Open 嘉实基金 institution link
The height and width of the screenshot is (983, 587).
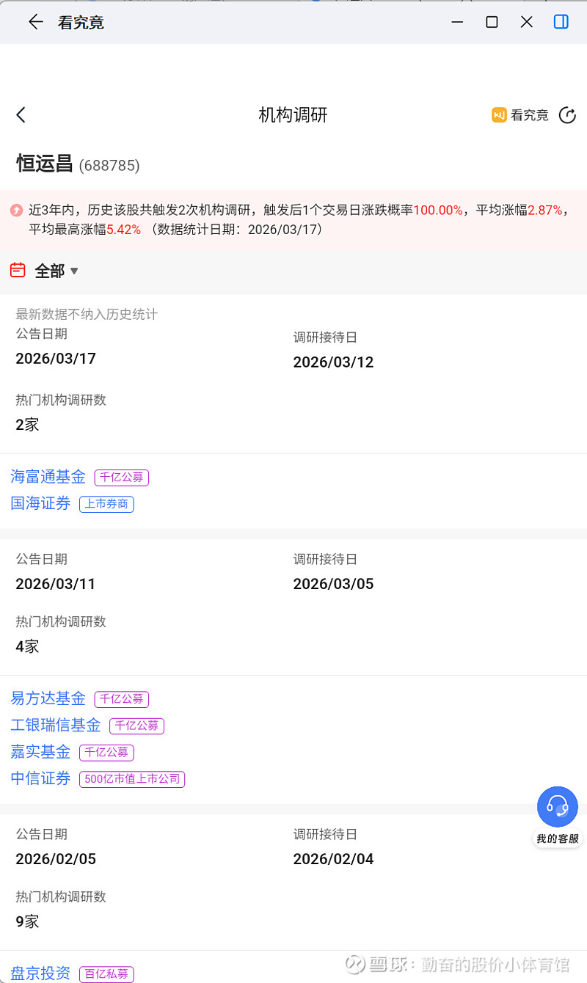pos(41,751)
